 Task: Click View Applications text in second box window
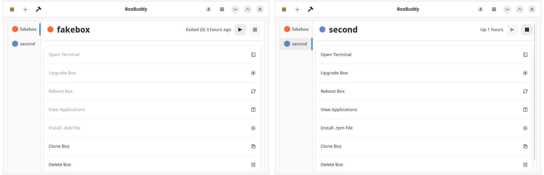pyautogui.click(x=339, y=110)
